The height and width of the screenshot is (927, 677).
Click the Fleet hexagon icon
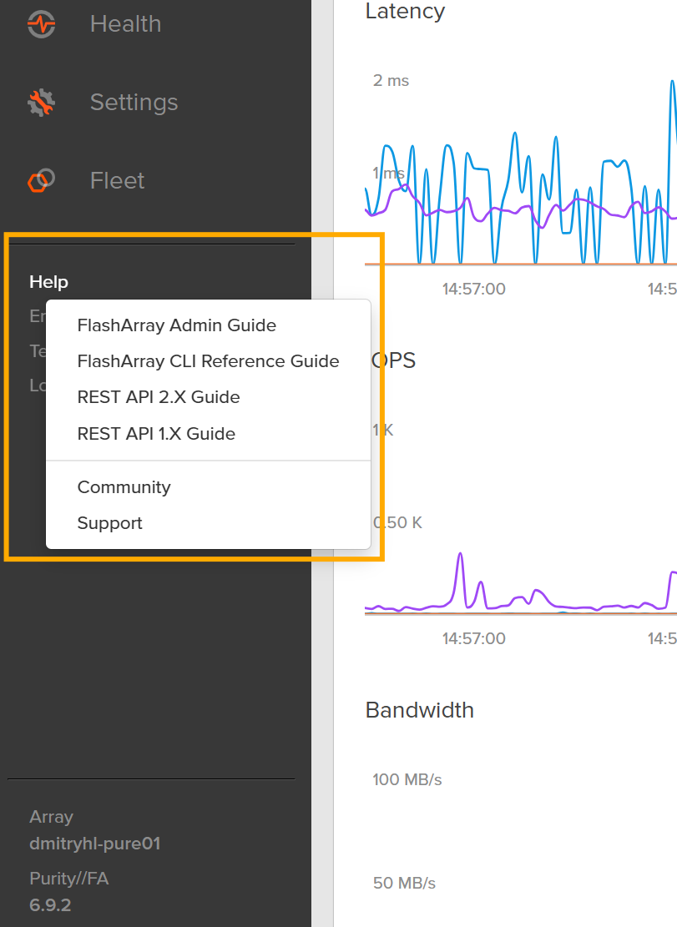click(x=41, y=180)
